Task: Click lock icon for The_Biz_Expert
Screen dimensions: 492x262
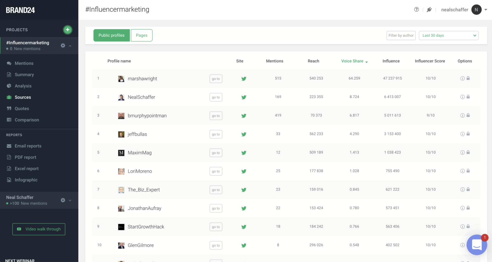Action: tap(468, 189)
